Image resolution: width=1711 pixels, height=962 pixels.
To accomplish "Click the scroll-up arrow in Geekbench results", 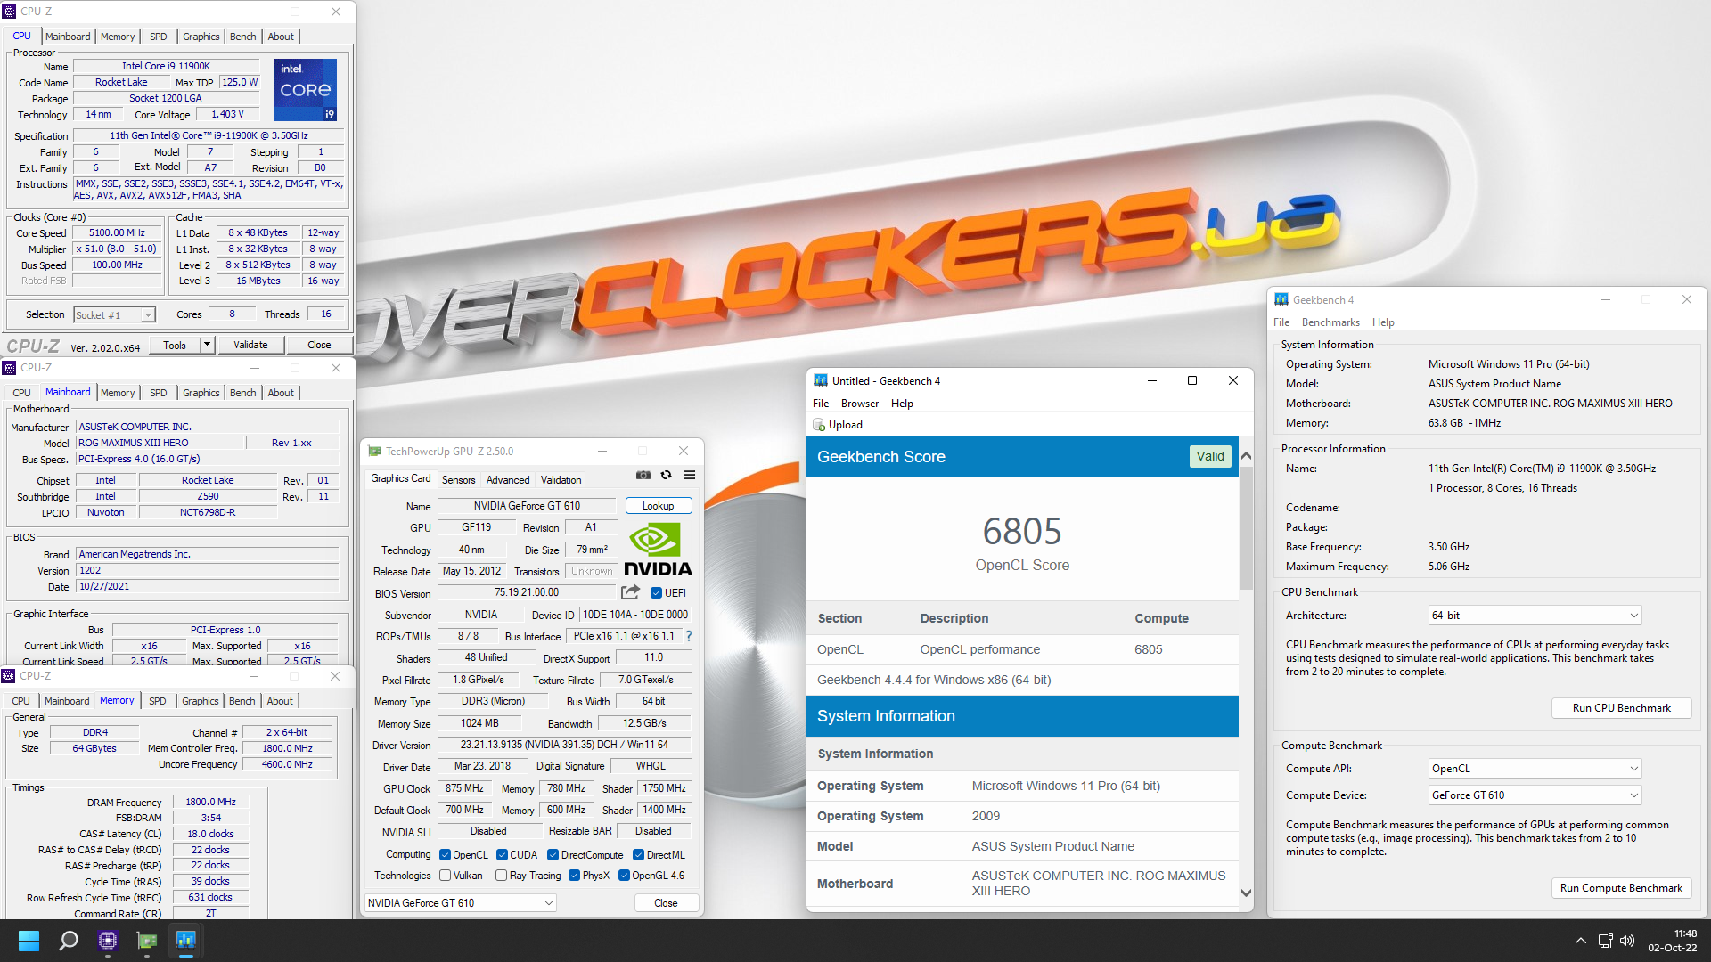I will point(1246,456).
